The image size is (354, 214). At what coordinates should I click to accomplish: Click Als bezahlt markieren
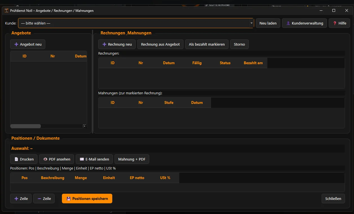[x=207, y=44]
